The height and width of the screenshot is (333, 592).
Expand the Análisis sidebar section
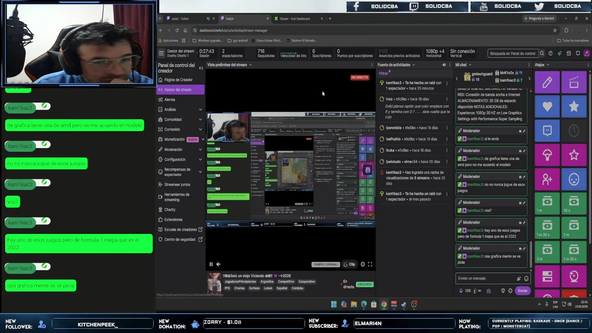tap(200, 110)
